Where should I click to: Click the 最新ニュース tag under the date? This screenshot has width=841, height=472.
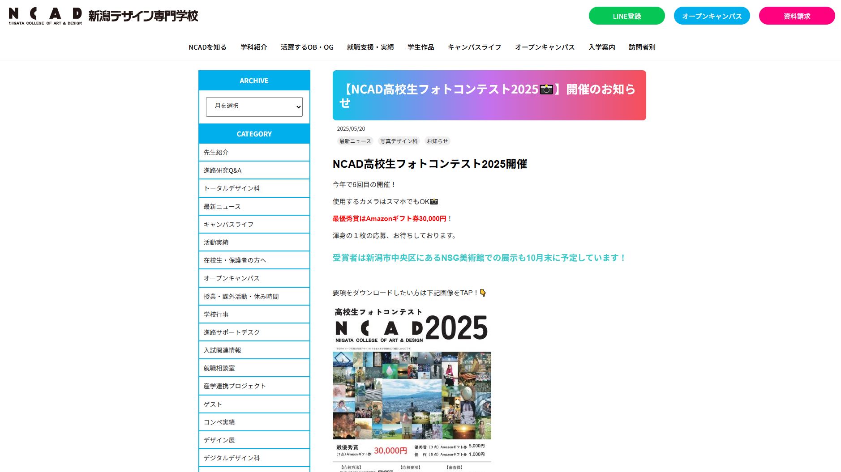coord(355,141)
